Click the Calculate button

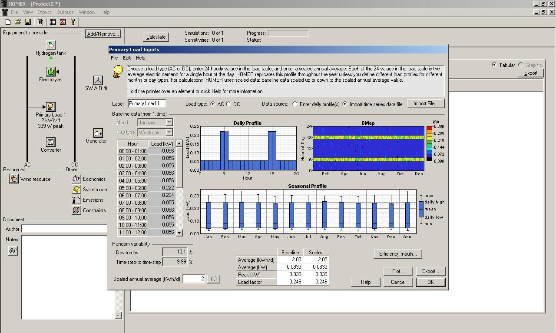(x=156, y=37)
